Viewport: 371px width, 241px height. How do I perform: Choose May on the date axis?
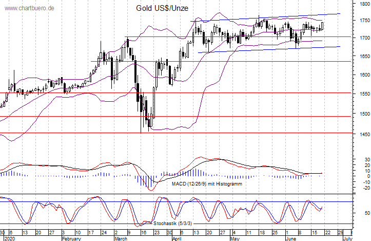click(234, 238)
